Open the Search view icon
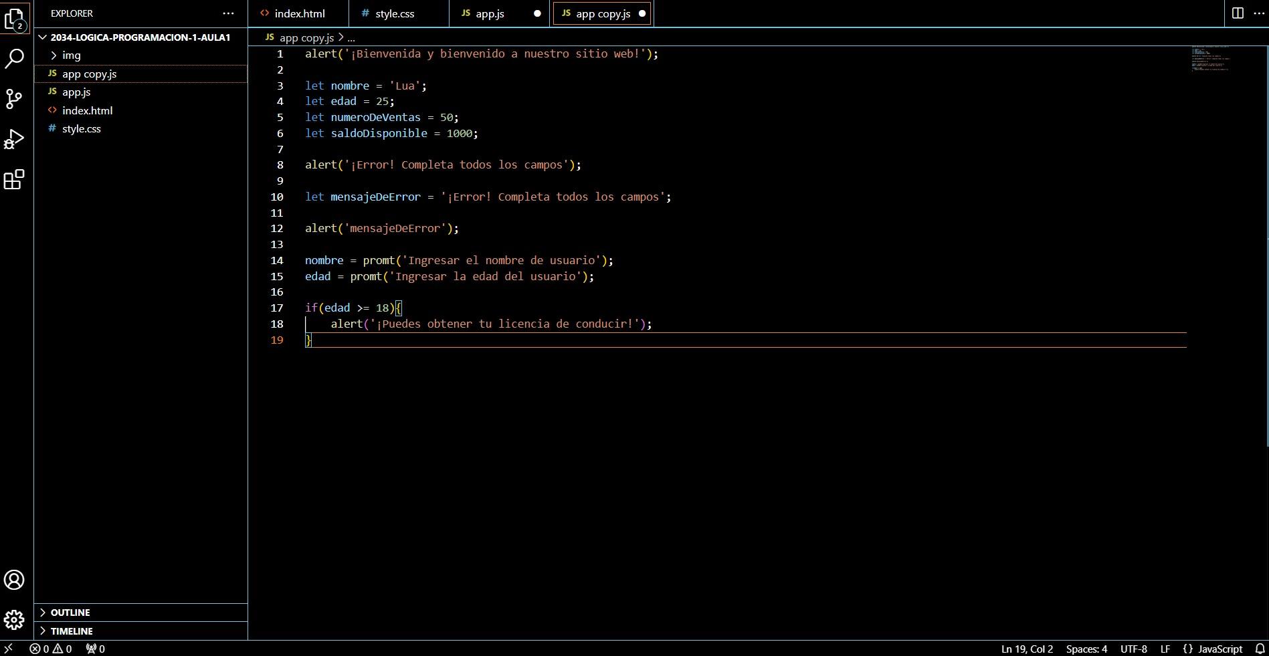 coord(15,59)
